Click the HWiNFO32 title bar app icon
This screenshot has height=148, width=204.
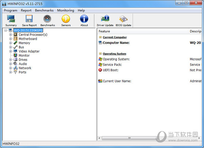click(x=4, y=4)
